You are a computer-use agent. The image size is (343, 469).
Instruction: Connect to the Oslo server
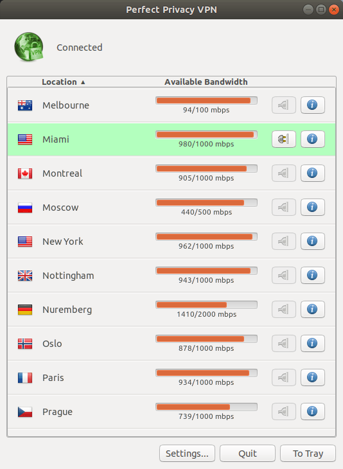[284, 344]
